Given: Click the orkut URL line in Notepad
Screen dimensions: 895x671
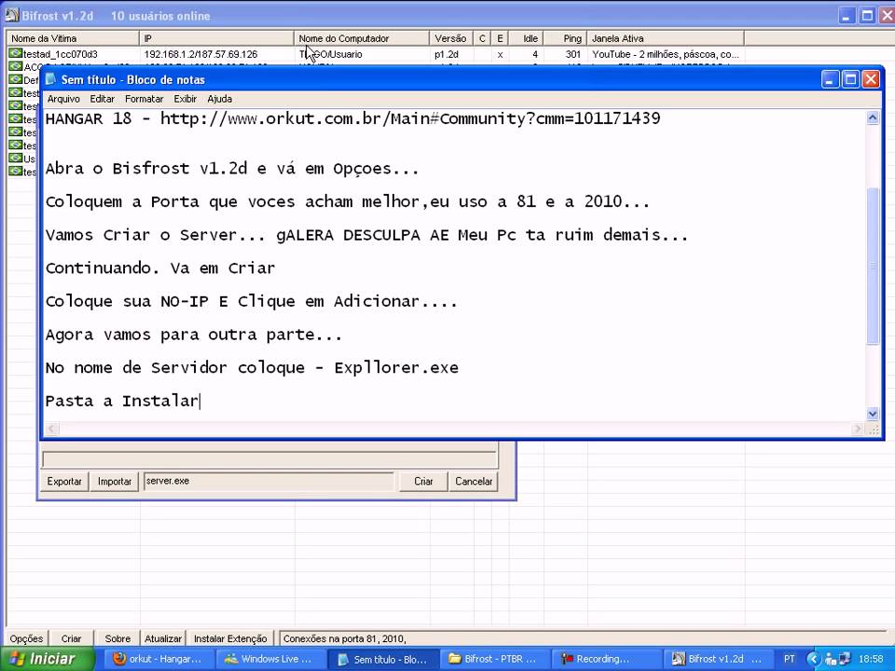Looking at the screenshot, I should (x=352, y=118).
